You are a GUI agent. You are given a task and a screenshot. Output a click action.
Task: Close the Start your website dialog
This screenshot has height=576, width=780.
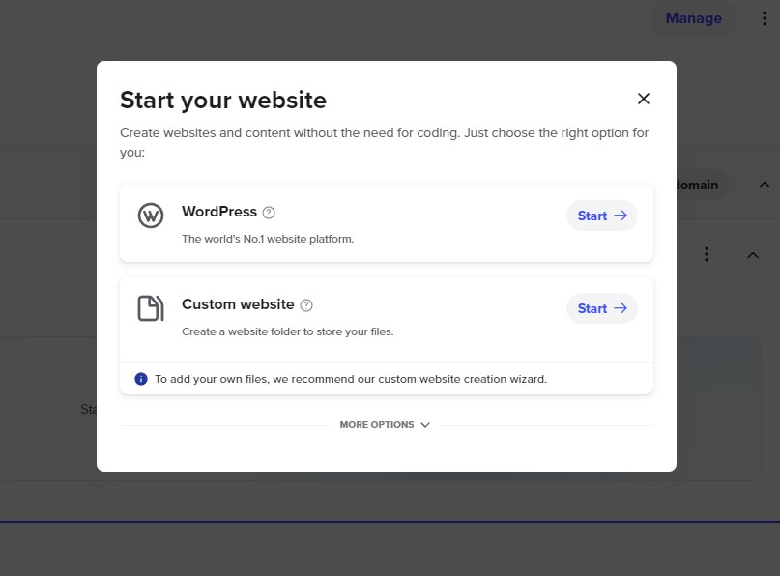pyautogui.click(x=643, y=99)
